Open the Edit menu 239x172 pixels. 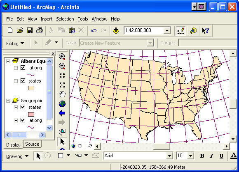coord(20,19)
